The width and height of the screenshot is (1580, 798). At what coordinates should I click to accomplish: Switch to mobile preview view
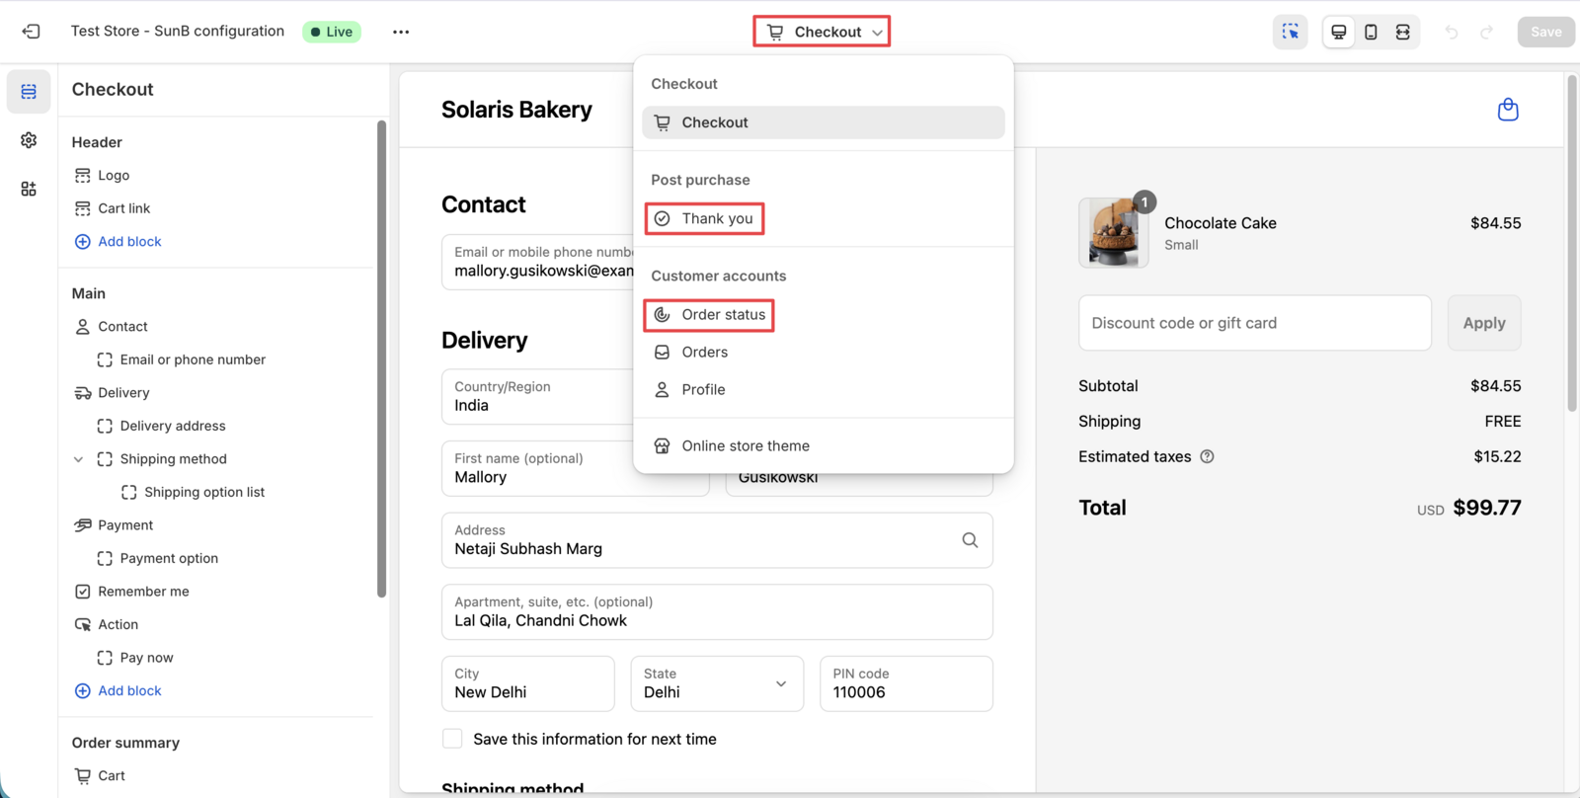click(x=1371, y=32)
